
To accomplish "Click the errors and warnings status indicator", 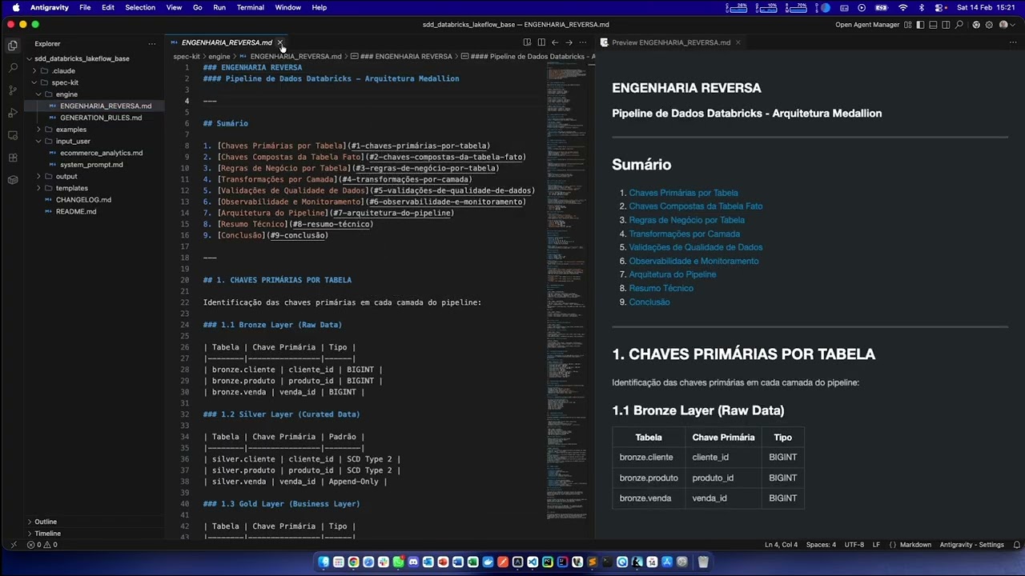I will pyautogui.click(x=42, y=545).
